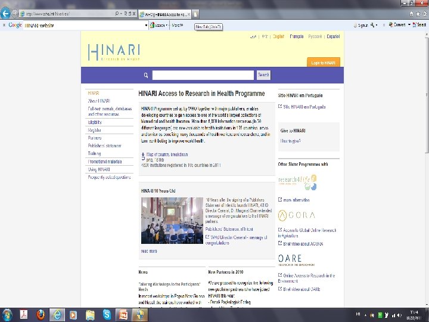Viewport: 429px width, 322px height.
Task: Open Training in sidebar menu
Action: coord(94,154)
